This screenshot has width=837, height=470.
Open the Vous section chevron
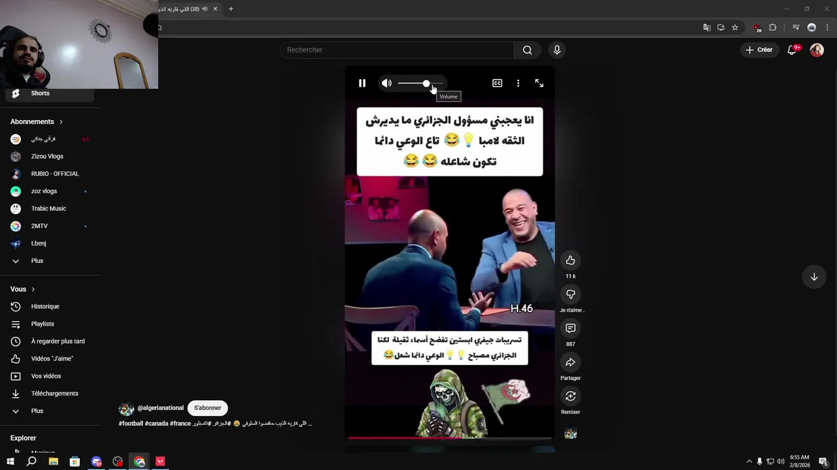(33, 289)
